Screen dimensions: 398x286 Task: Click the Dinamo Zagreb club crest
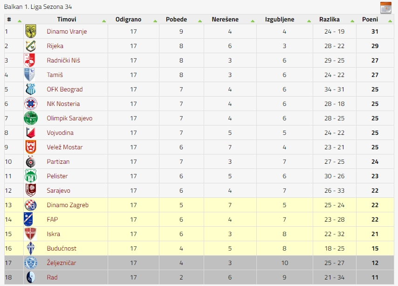point(31,205)
